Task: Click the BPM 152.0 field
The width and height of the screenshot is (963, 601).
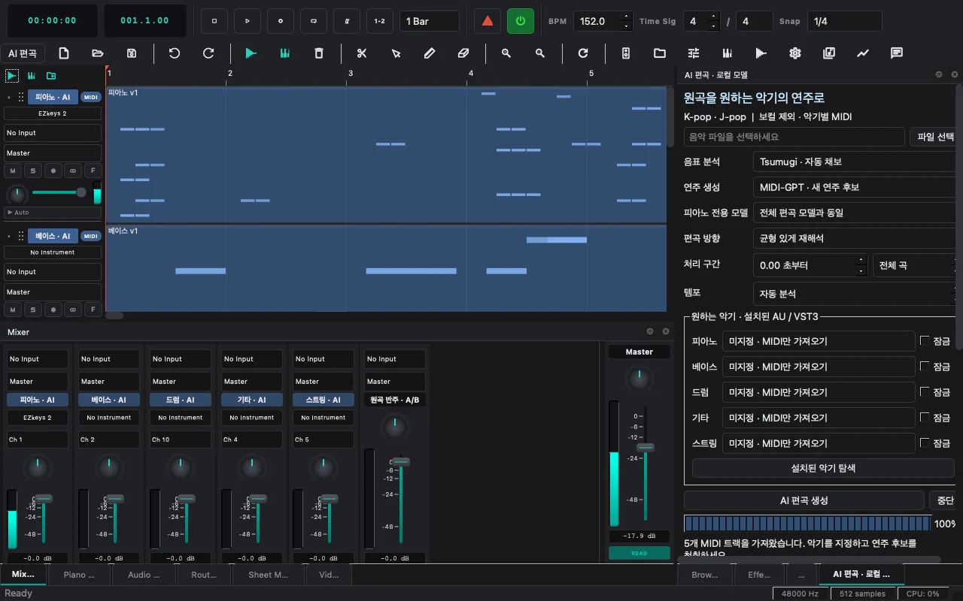Action: (x=603, y=21)
